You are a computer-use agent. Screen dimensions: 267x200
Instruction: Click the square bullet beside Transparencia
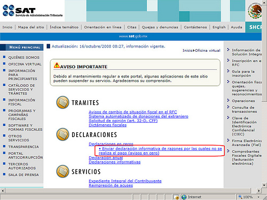(x=4, y=146)
